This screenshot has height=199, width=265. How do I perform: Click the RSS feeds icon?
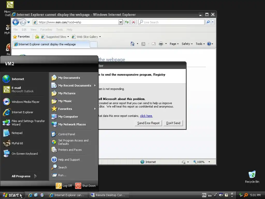(x=143, y=44)
